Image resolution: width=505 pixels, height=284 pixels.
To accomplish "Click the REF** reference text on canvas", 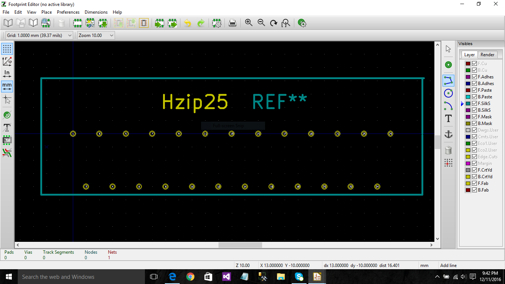I will [280, 102].
